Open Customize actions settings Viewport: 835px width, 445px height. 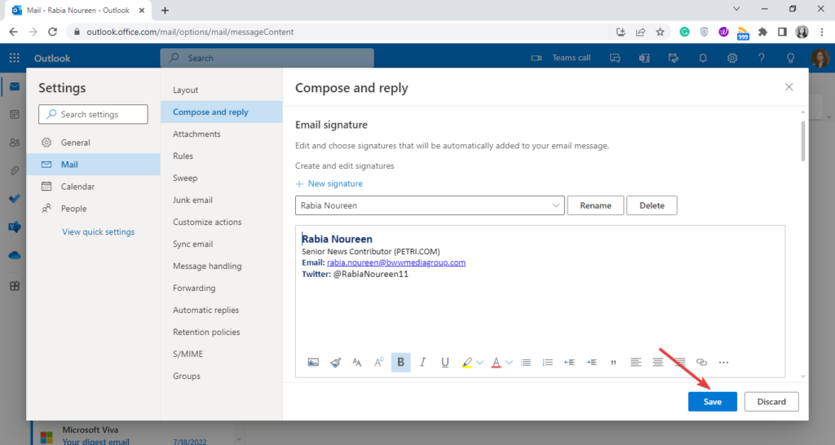tap(222, 222)
